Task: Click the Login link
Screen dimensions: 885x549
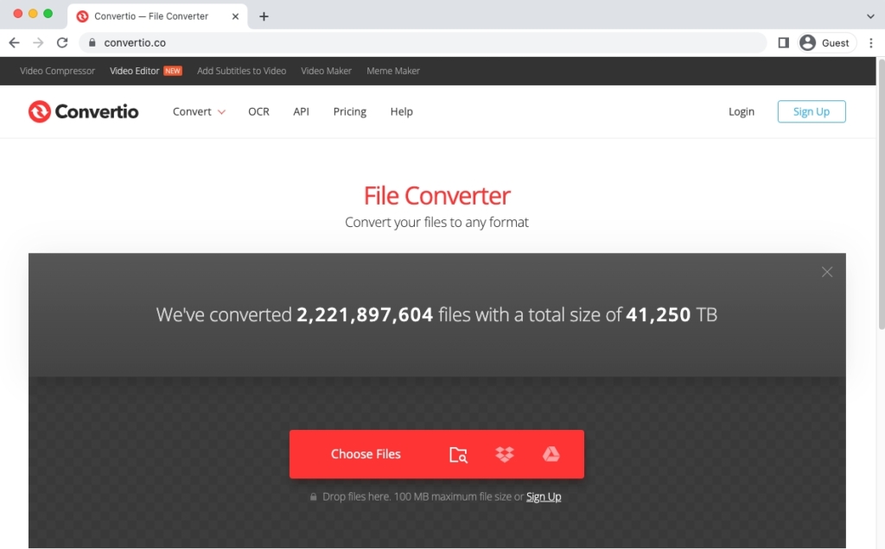Action: click(x=741, y=111)
